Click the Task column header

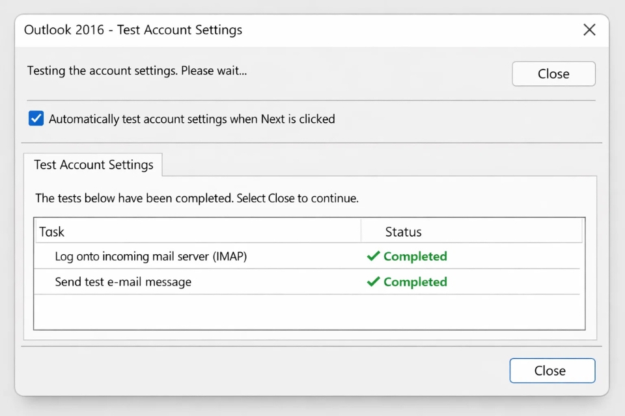(x=52, y=231)
